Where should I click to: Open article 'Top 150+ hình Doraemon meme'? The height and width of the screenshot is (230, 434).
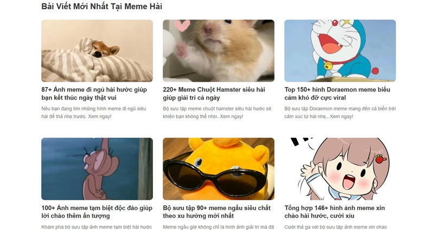(x=337, y=94)
